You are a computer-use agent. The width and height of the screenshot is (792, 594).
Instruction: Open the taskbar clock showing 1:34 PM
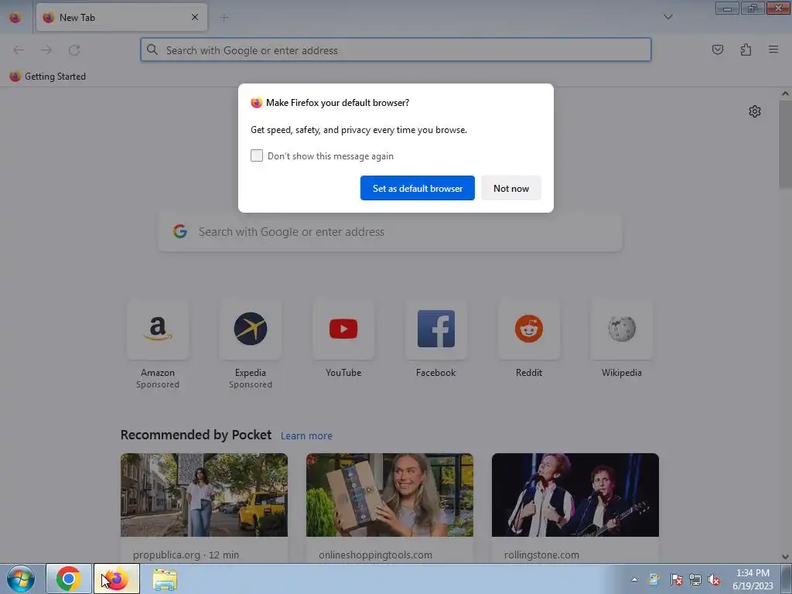pyautogui.click(x=753, y=579)
